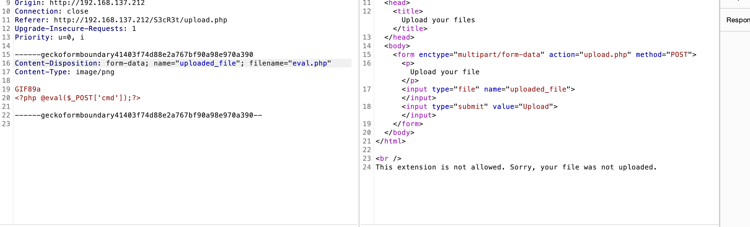Click the closing </html> tag
The height and width of the screenshot is (227, 750).
[x=390, y=141]
